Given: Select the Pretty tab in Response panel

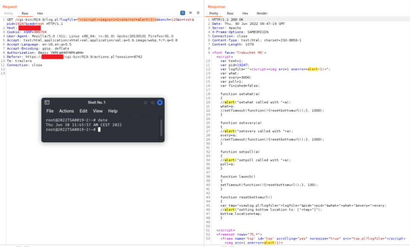Looking at the screenshot, I should point(213,13).
